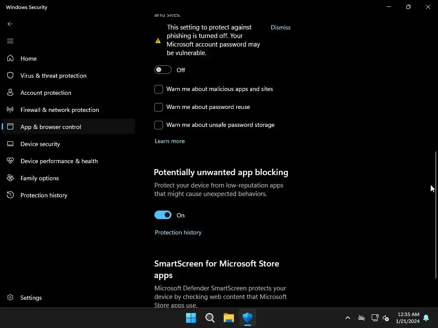438x328 pixels.
Task: Click the back arrow icon
Action: [10, 24]
